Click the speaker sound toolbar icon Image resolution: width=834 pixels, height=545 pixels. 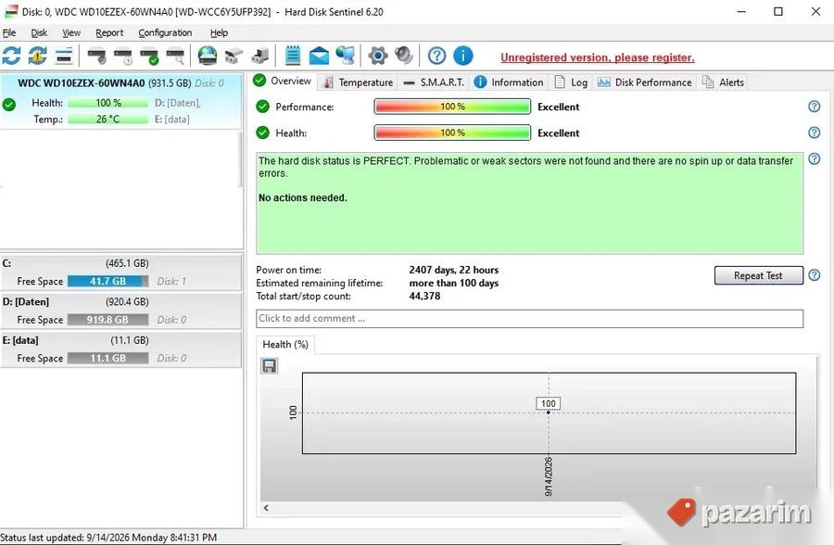tap(404, 56)
